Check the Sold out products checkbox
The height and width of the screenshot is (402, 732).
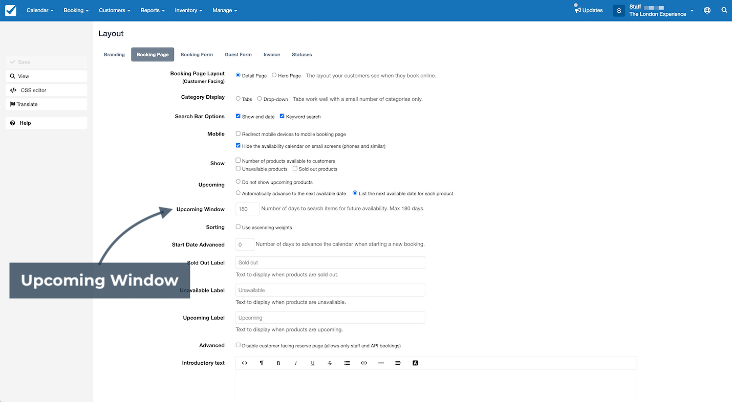pyautogui.click(x=295, y=168)
